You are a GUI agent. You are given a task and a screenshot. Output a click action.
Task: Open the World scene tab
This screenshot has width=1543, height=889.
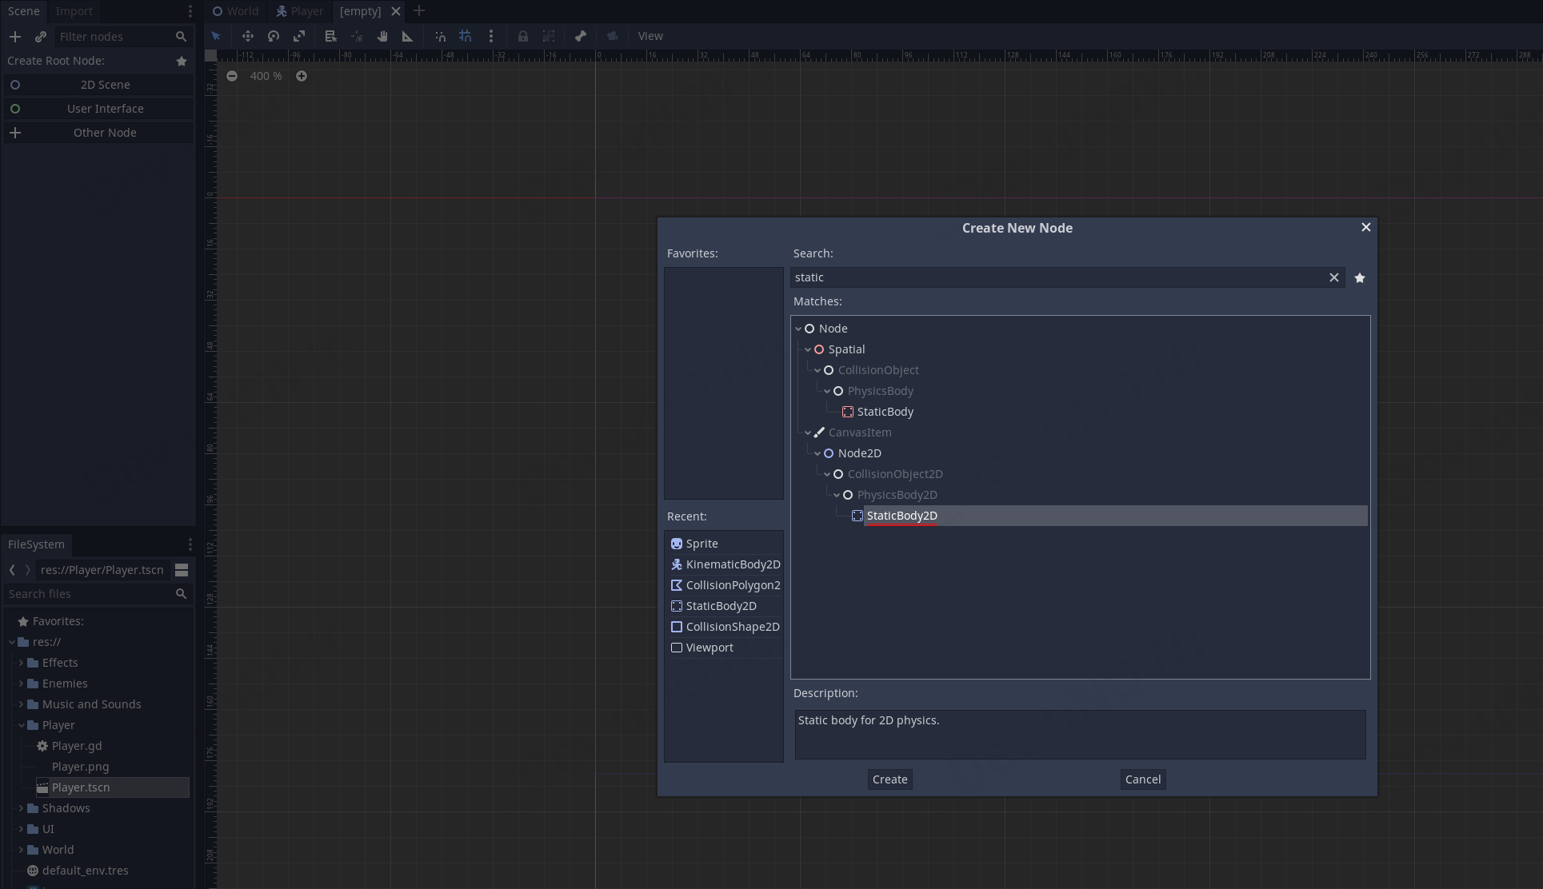point(236,11)
